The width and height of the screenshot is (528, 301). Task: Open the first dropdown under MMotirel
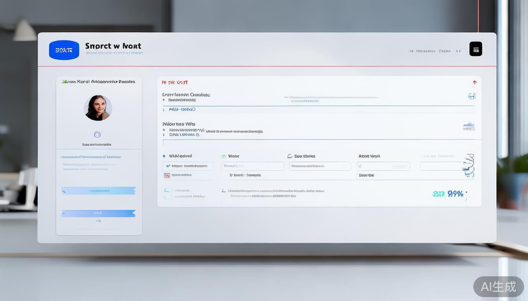(x=188, y=166)
